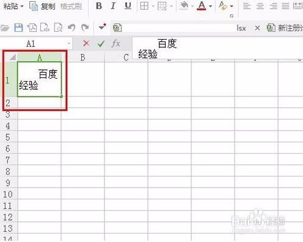The height and width of the screenshot is (242, 303).
Task: Click the 复制 copy button
Action: [x=43, y=6]
